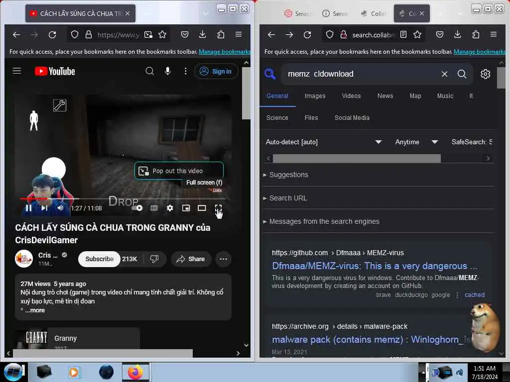Open extensions in YouTube window
The image size is (510, 382).
tap(221, 34)
